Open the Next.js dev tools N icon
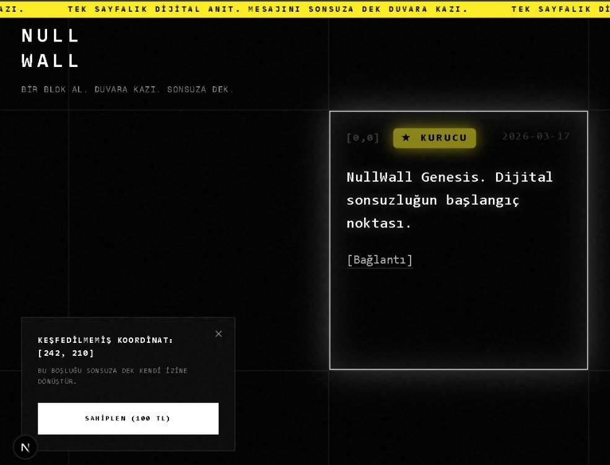Screen dimensions: 610x465 point(25,448)
